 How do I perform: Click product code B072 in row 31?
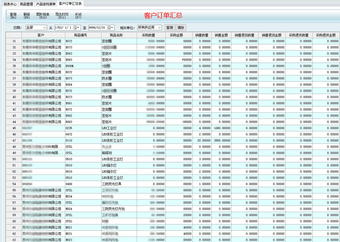pyautogui.click(x=69, y=41)
